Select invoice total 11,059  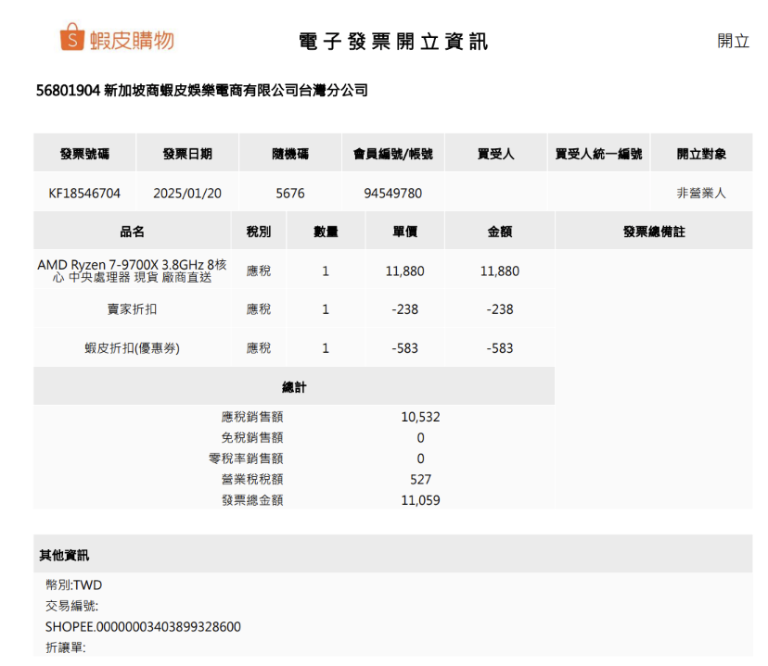pyautogui.click(x=421, y=500)
